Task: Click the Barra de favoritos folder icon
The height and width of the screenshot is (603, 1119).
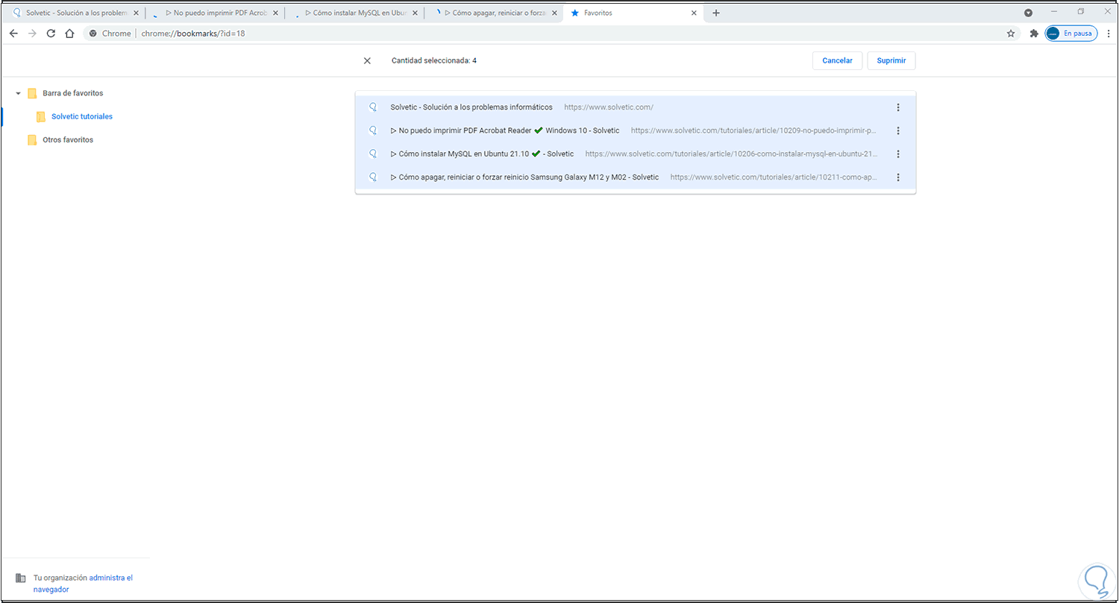Action: (32, 94)
